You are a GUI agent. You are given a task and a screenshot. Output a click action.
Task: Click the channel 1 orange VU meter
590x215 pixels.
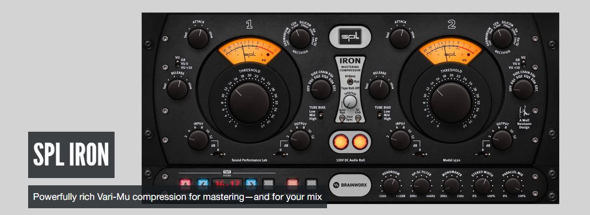(249, 52)
